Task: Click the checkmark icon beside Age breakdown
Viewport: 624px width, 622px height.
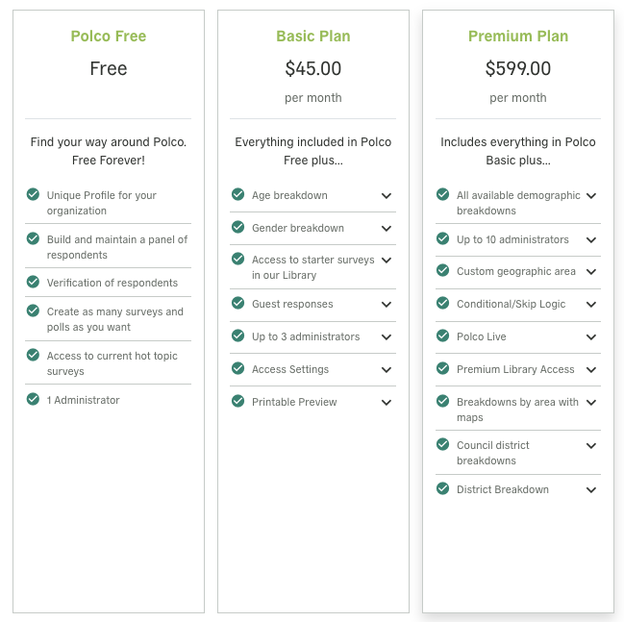Action: click(x=238, y=194)
